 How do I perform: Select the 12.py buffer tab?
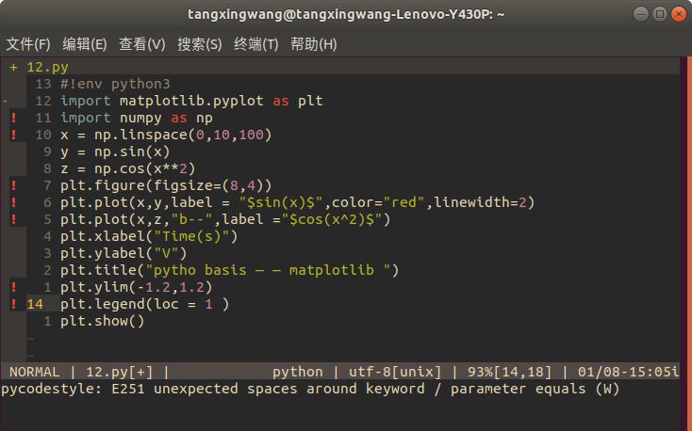point(47,67)
